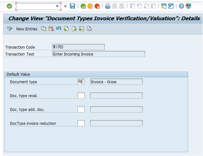203x156 pixels.
Task: Click the Transaction Text field
Action: coord(98,54)
